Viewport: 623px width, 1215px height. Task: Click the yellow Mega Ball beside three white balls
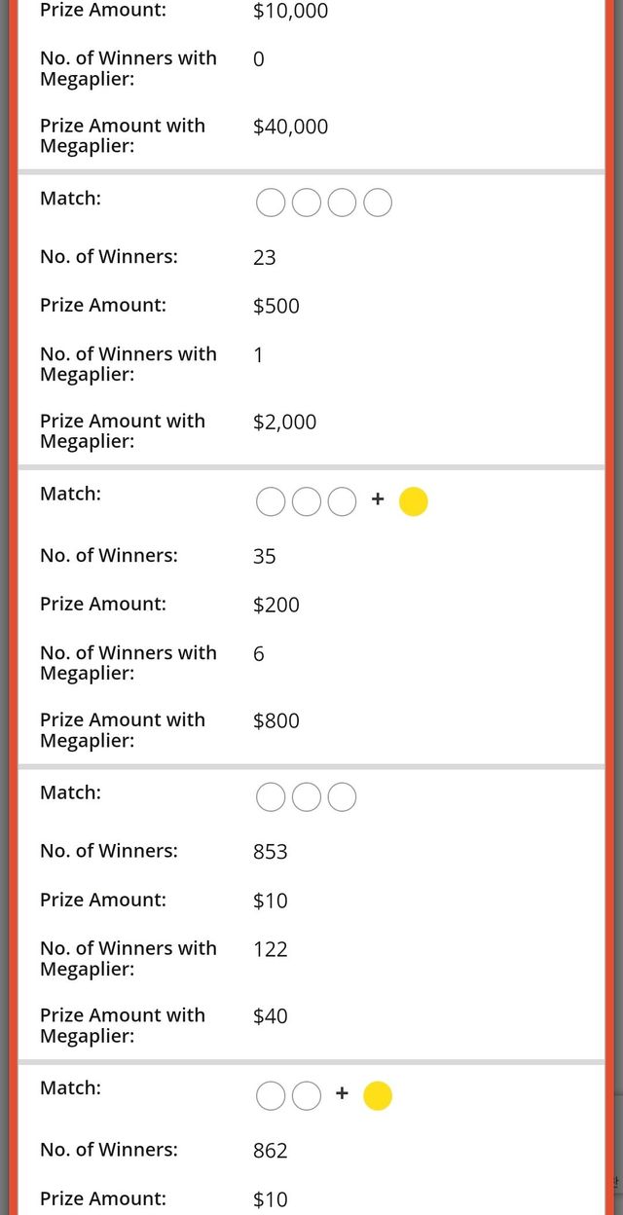(414, 501)
